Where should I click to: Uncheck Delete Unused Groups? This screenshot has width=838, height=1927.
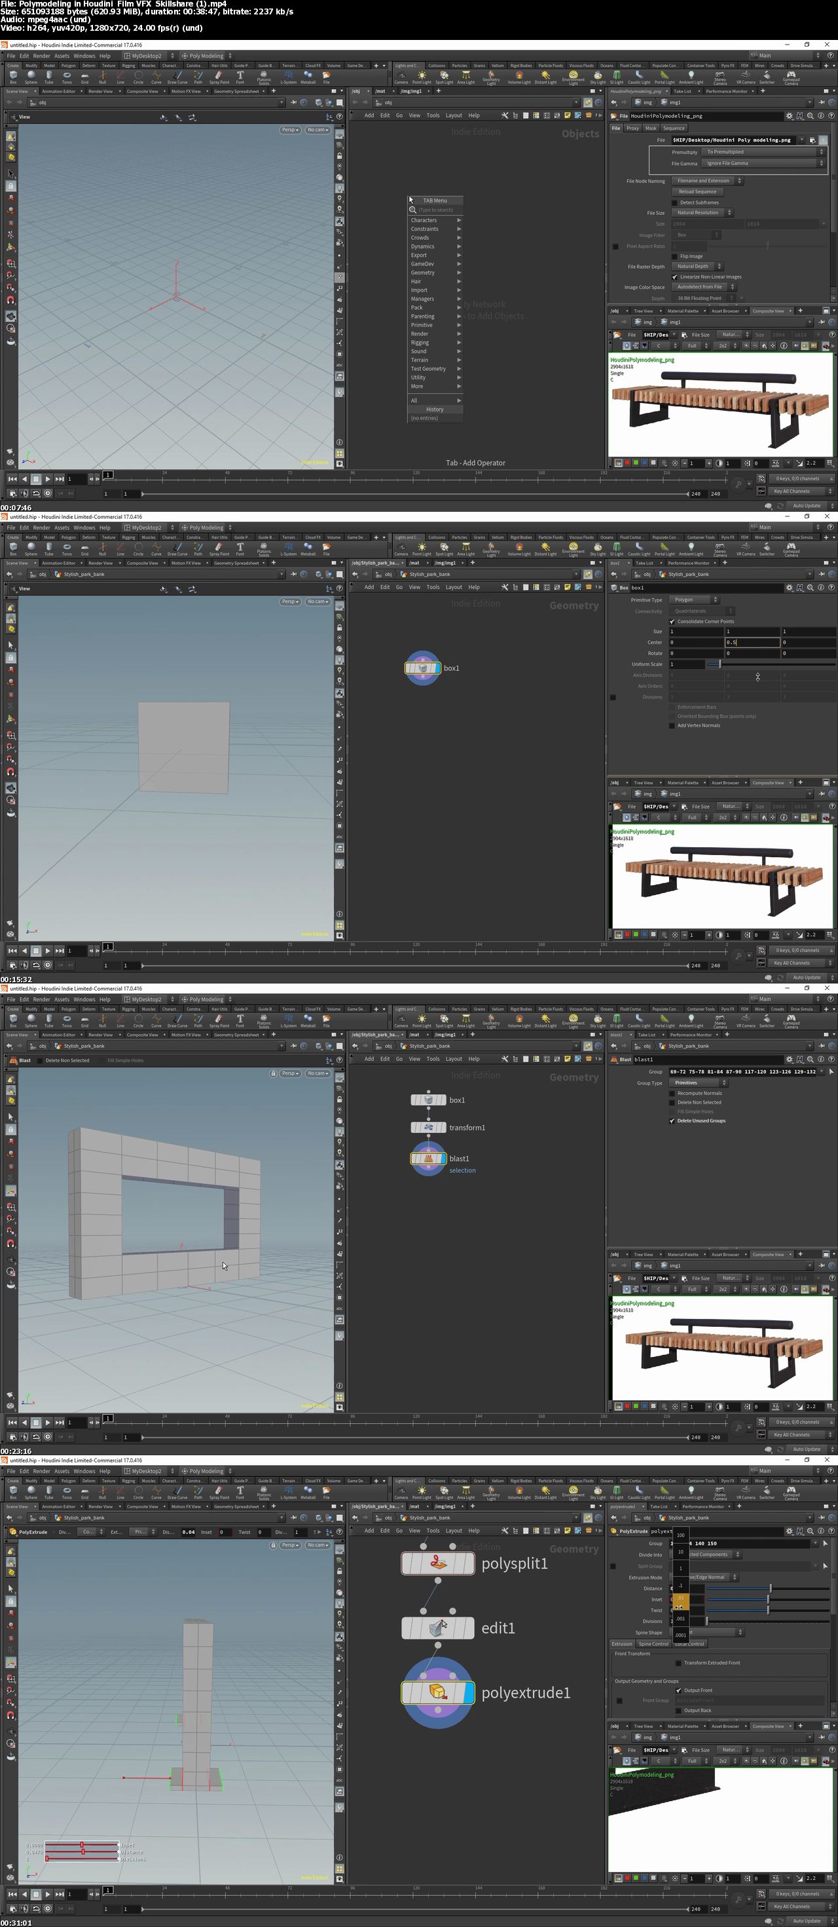672,1120
